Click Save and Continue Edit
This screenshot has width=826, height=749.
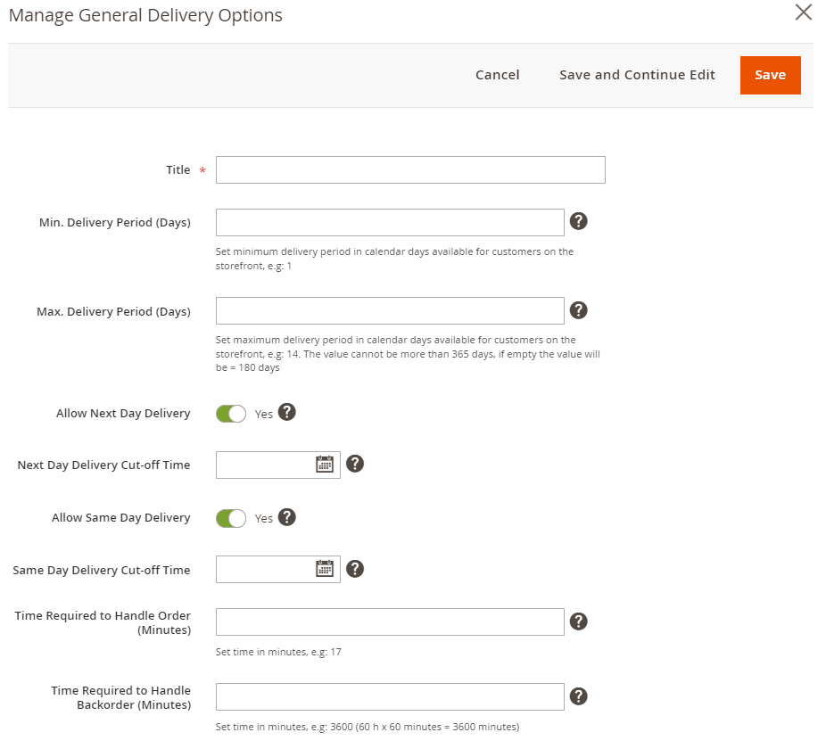[x=637, y=75]
